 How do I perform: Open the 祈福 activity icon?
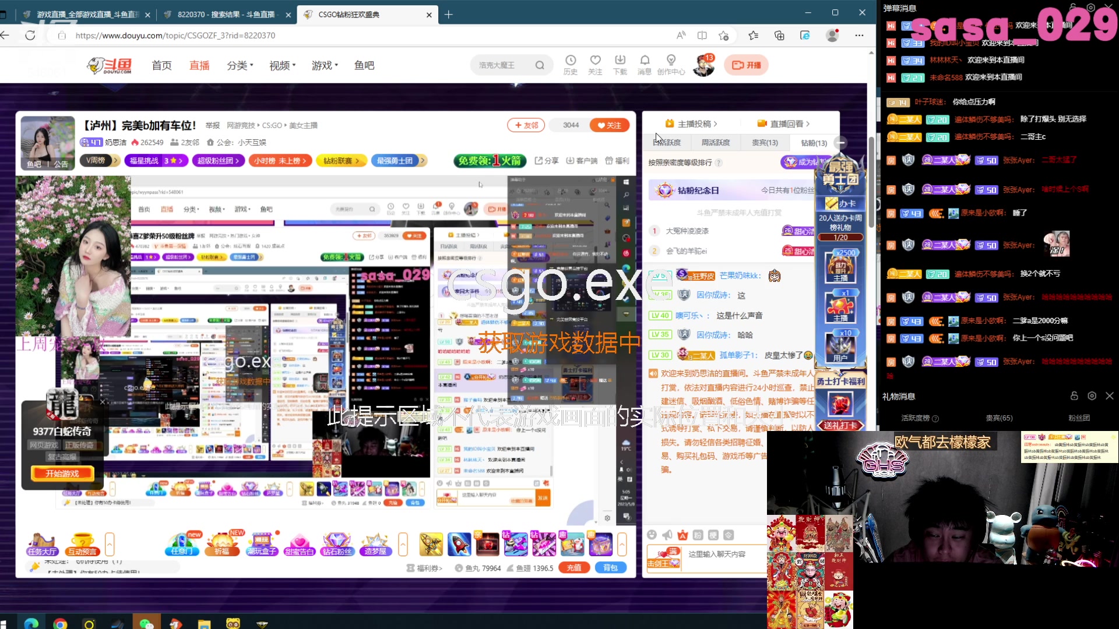(x=222, y=544)
